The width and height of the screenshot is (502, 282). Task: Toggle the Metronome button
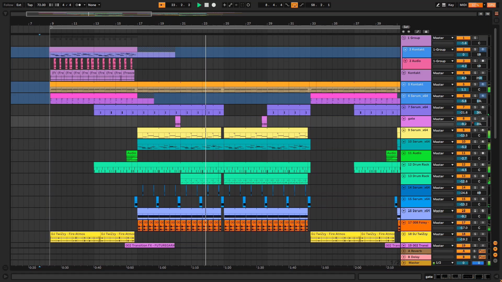tap(78, 5)
